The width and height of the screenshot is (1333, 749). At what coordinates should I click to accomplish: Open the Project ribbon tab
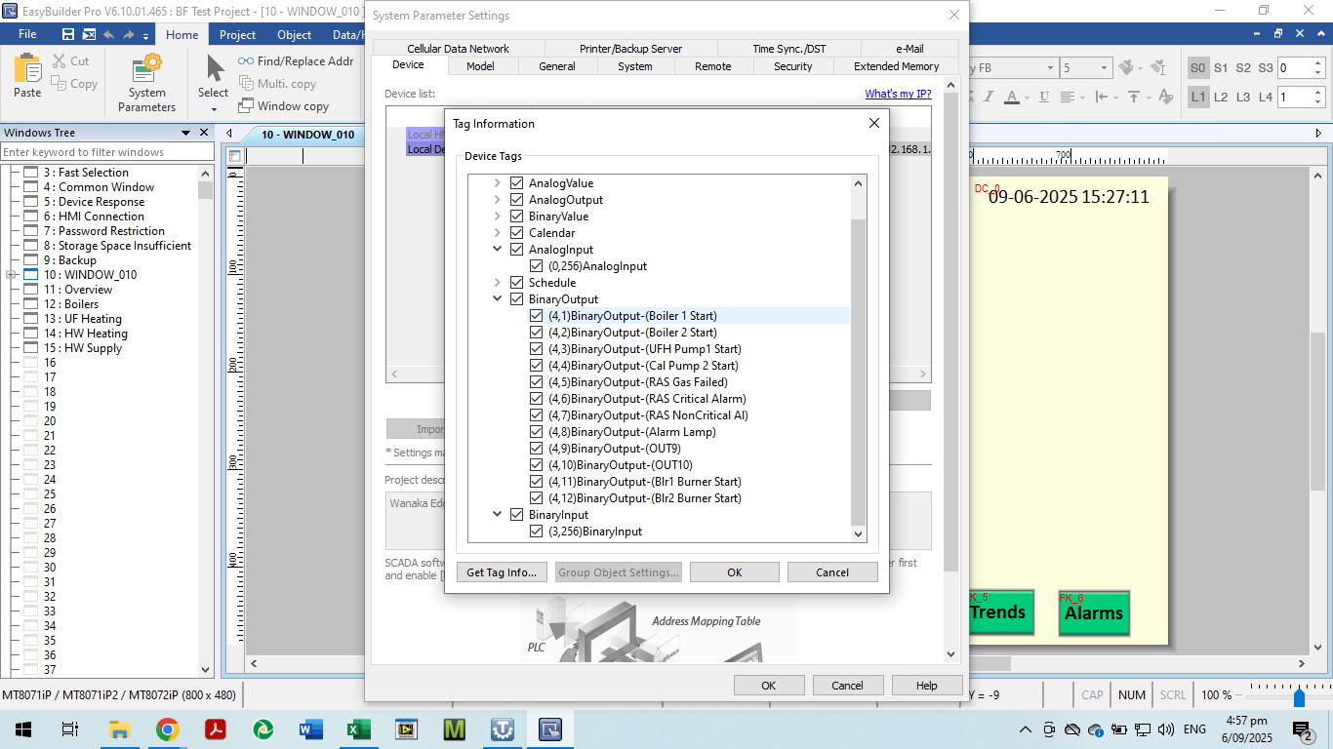(237, 35)
